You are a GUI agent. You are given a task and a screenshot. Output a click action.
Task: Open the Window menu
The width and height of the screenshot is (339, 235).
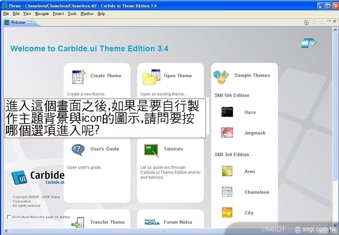[x=87, y=14]
